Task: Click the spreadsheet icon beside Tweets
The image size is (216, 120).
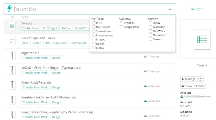Action: point(12,26)
